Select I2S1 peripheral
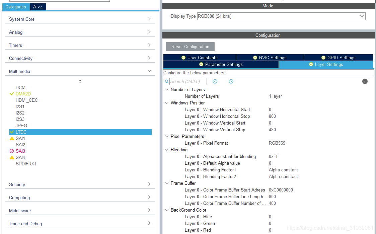Screen dimensions: 376x234 coord(20,106)
